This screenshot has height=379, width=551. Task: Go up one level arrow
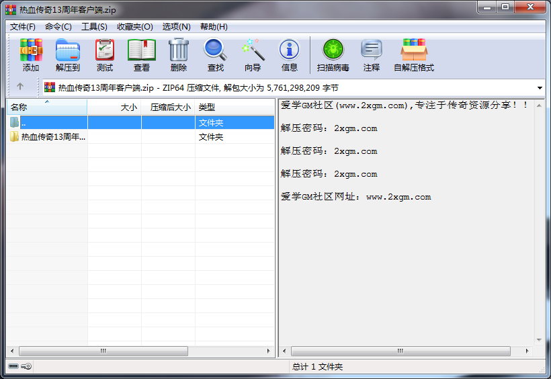point(20,87)
